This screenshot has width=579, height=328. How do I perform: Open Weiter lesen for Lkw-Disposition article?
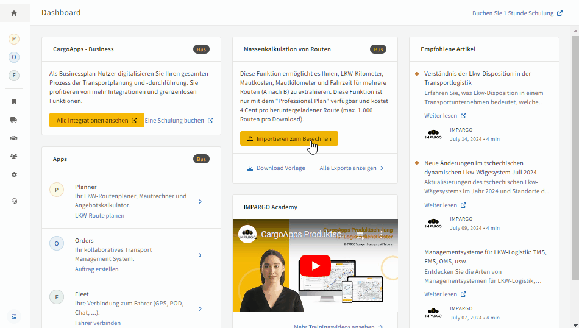445,116
